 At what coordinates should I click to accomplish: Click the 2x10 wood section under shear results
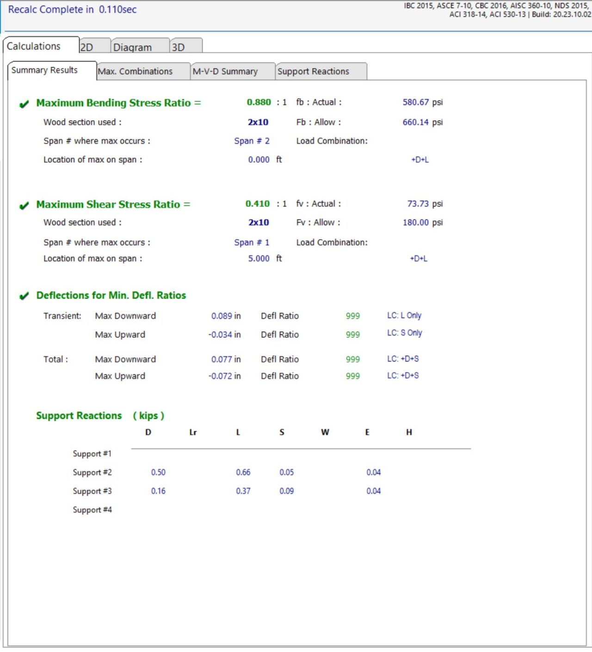[x=259, y=222]
